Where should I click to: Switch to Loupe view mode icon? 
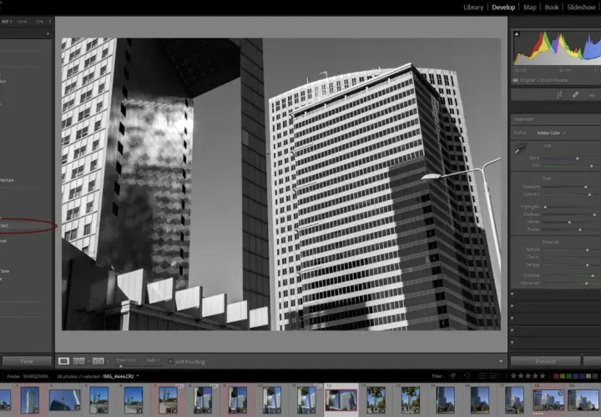pos(63,361)
